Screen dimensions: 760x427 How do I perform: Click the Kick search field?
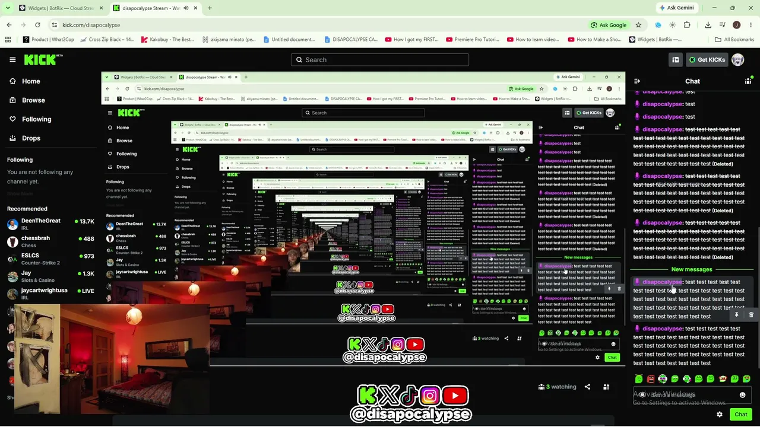point(380,60)
